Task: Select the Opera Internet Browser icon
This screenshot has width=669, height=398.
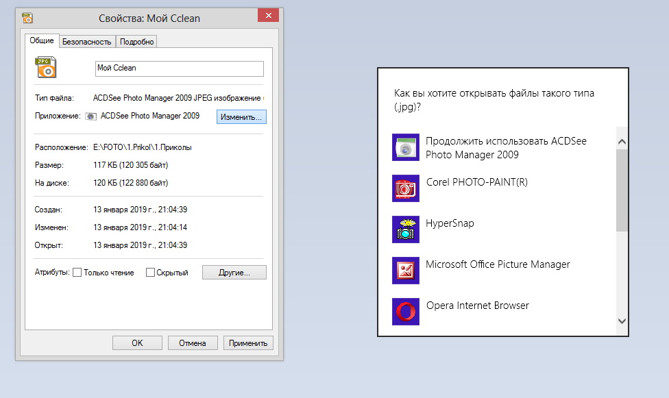Action: (x=405, y=312)
